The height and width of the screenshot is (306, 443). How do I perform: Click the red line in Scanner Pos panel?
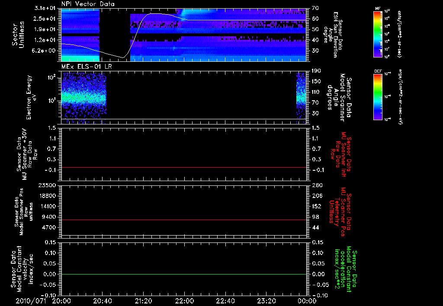point(183,220)
